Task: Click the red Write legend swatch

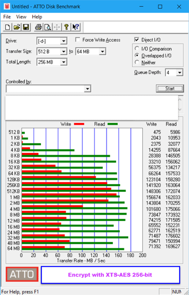Action: click(x=79, y=124)
